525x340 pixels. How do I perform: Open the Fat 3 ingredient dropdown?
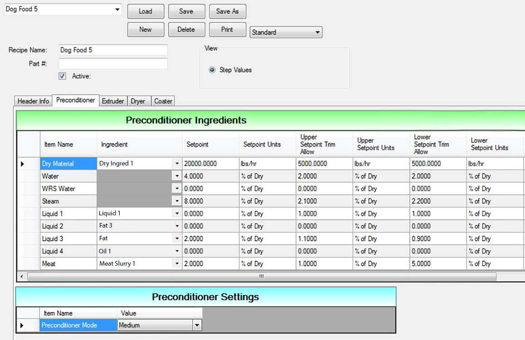pyautogui.click(x=177, y=226)
